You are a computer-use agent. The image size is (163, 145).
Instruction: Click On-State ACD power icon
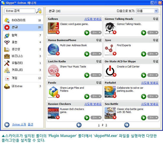click(110, 70)
